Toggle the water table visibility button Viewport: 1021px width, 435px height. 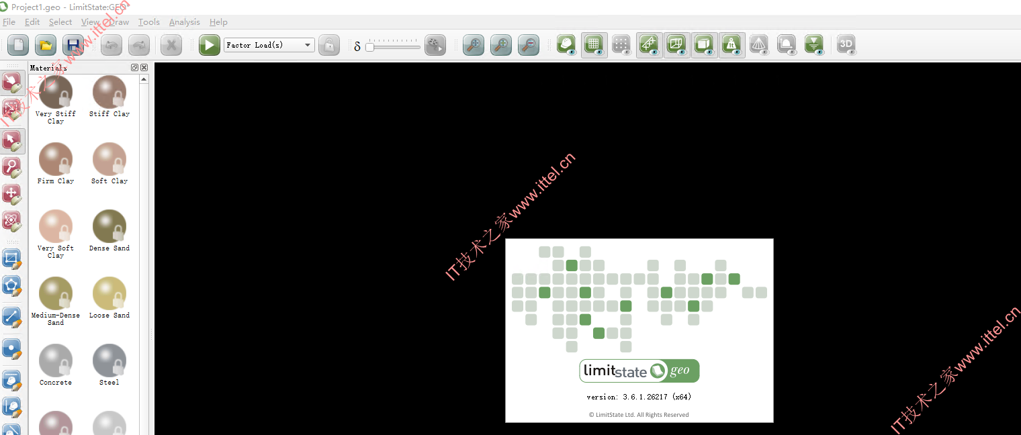point(814,45)
